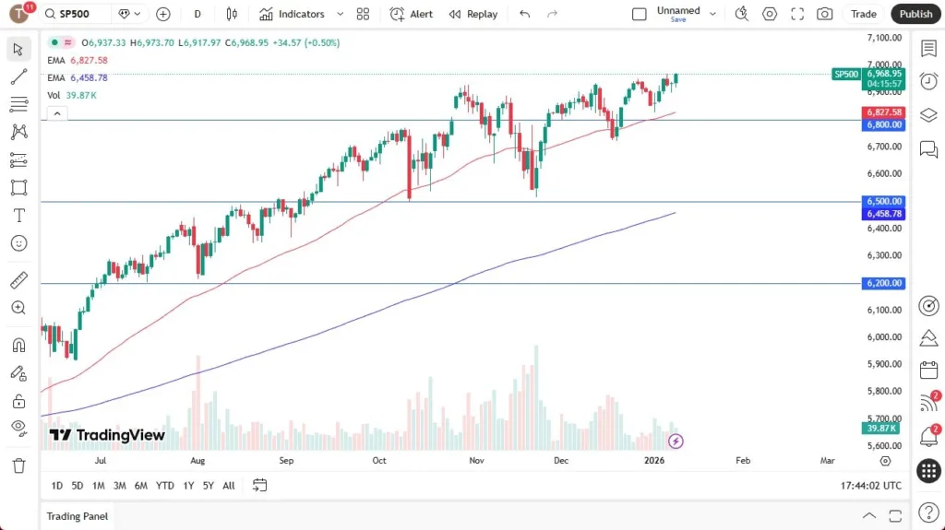Open the Fibonacci retracement tools
Screen dimensions: 945x530
[x=18, y=104]
